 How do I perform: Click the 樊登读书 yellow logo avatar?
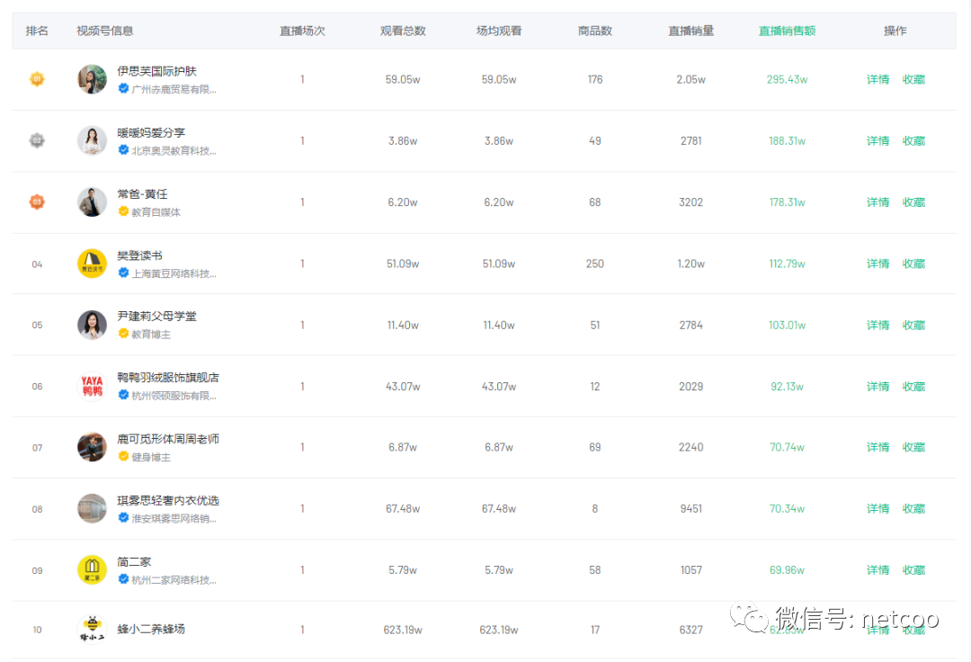click(x=92, y=264)
